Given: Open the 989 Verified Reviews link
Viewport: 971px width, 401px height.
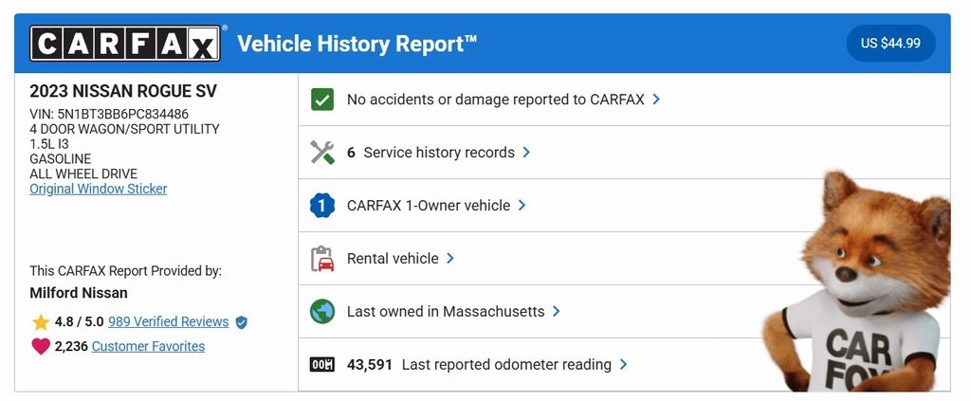Looking at the screenshot, I should pyautogui.click(x=168, y=322).
